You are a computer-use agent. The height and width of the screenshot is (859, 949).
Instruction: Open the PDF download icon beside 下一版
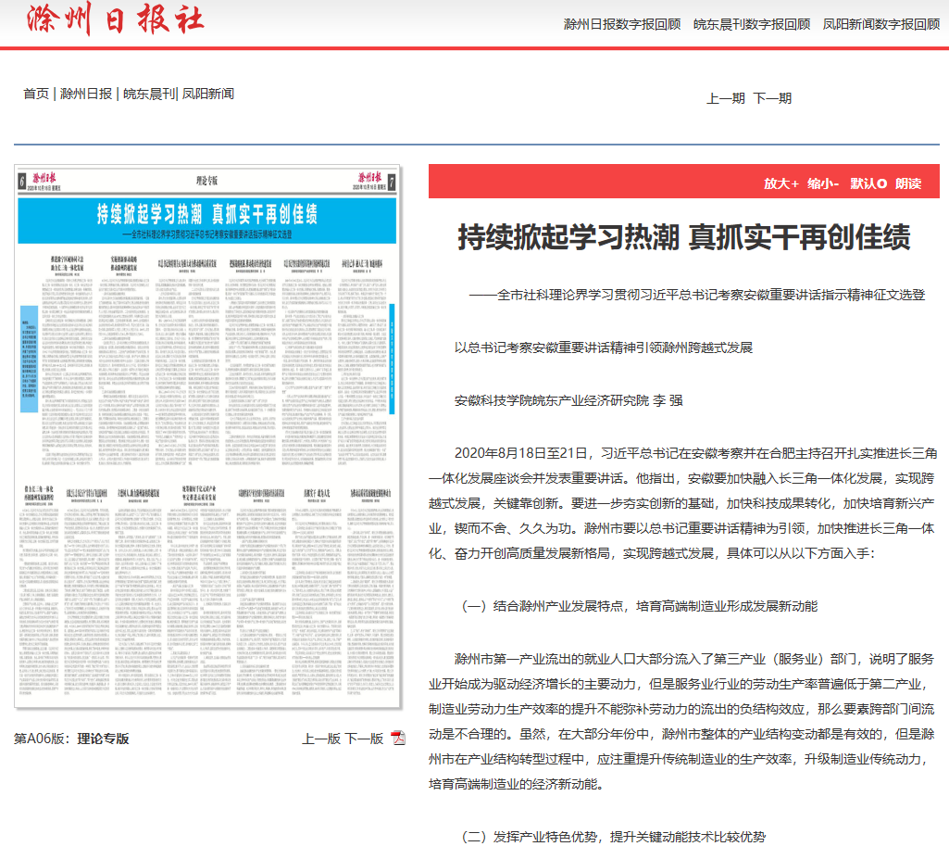pos(398,738)
